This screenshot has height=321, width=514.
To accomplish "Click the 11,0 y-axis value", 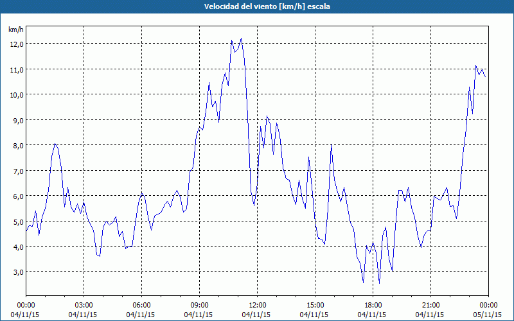I will (17, 69).
